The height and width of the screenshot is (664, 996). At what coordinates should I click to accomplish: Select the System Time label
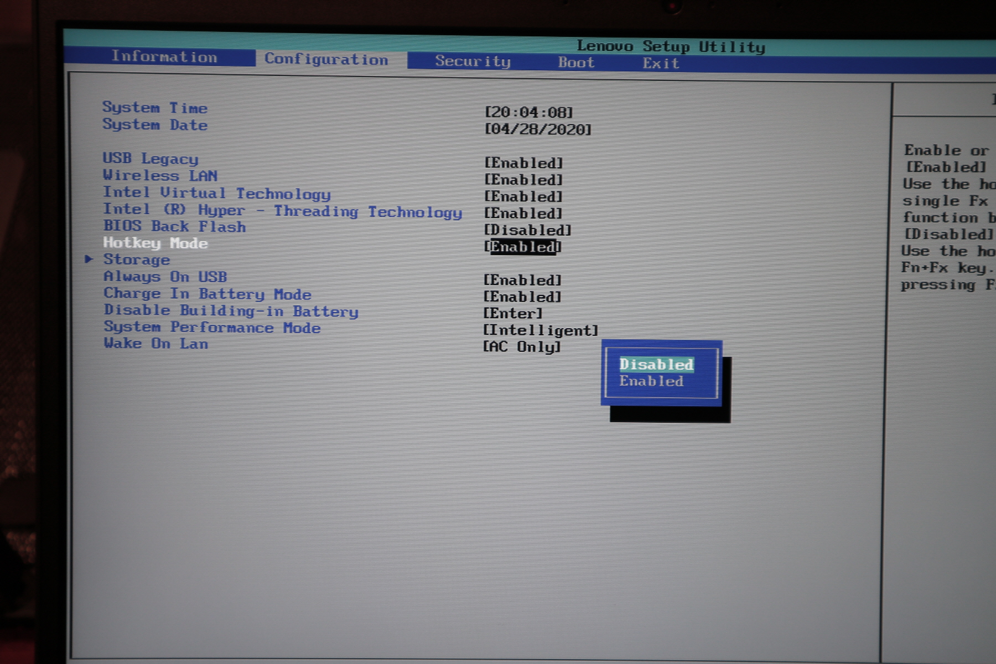click(155, 107)
